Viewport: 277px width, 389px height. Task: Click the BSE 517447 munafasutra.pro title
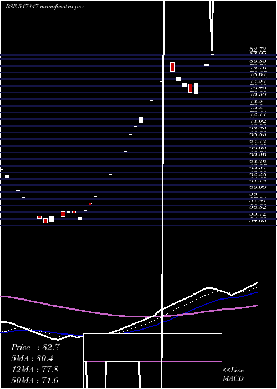tap(44, 7)
